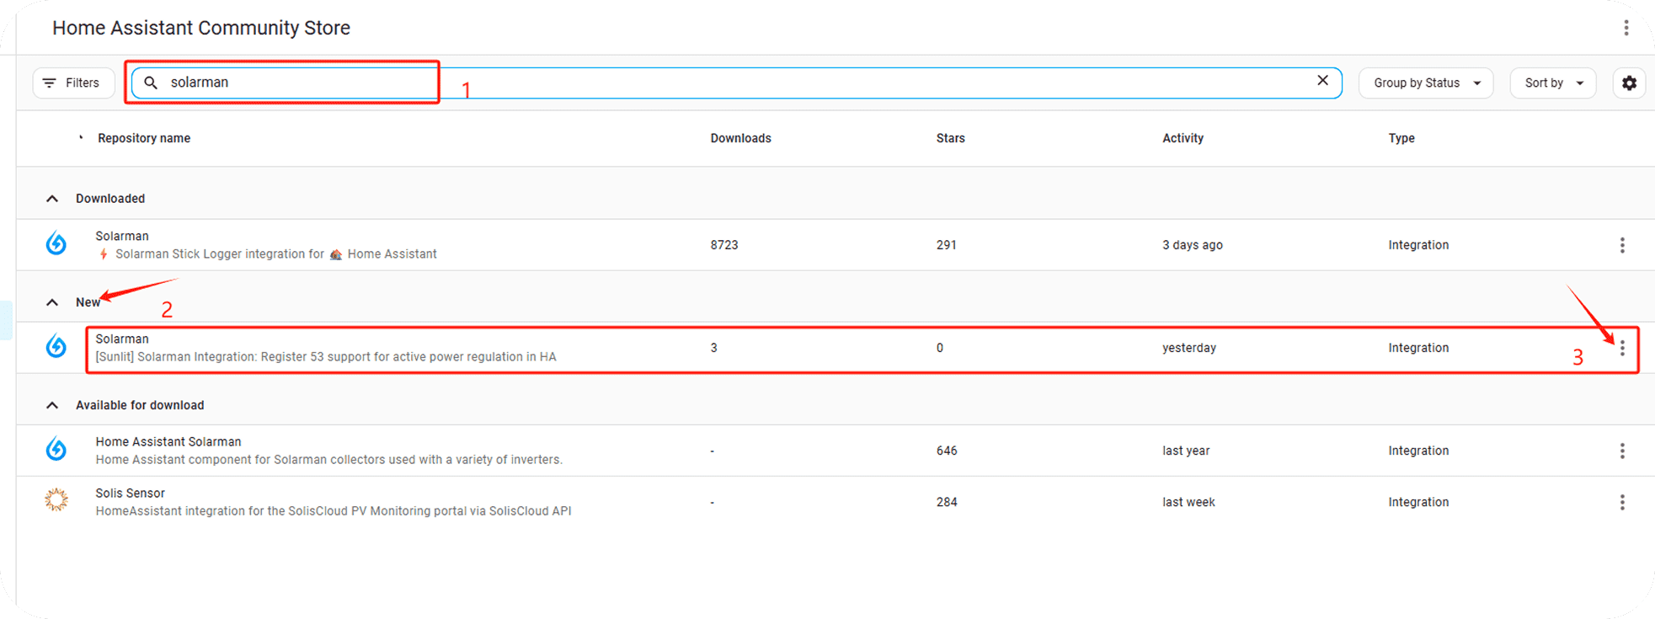Open the Group by Status dropdown
The image size is (1655, 619).
click(1425, 83)
